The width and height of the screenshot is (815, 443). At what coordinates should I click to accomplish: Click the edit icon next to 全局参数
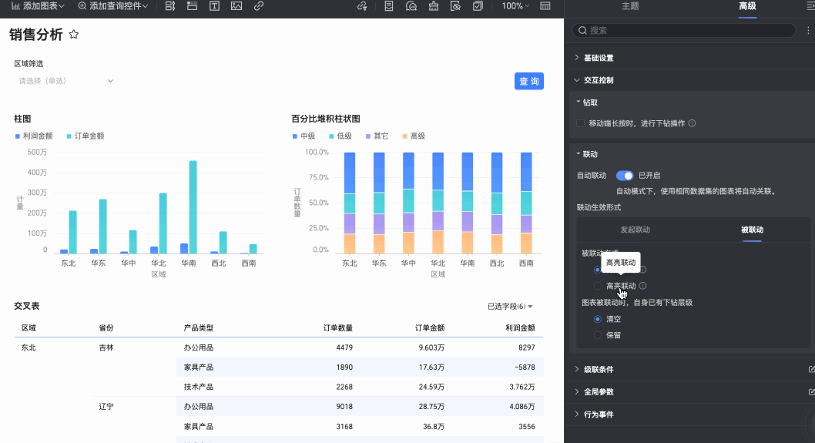[811, 391]
